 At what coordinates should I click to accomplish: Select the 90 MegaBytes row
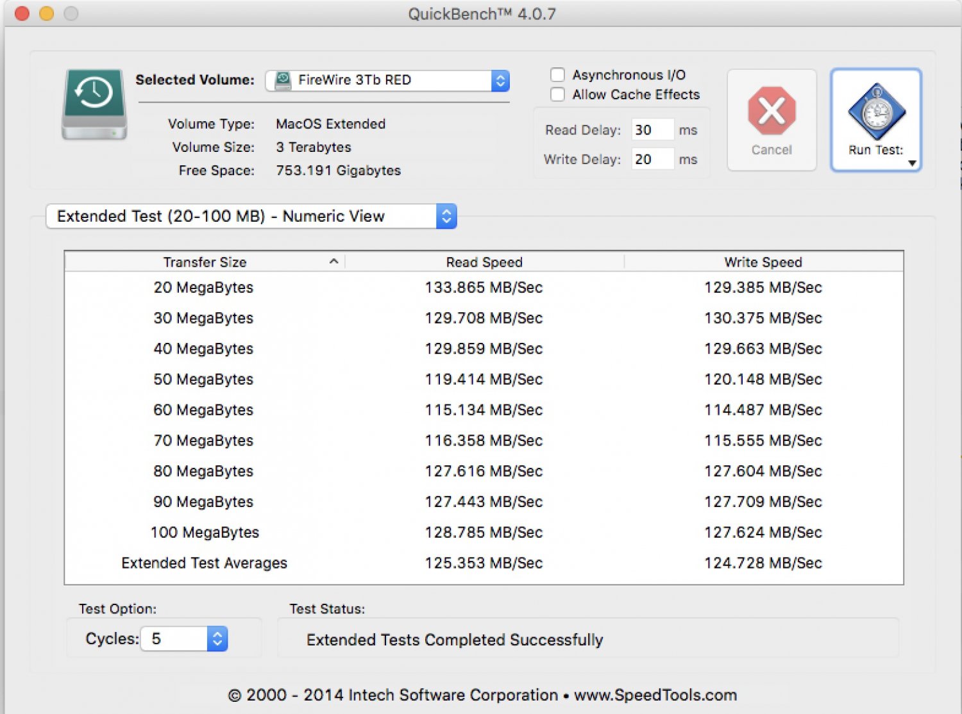484,502
